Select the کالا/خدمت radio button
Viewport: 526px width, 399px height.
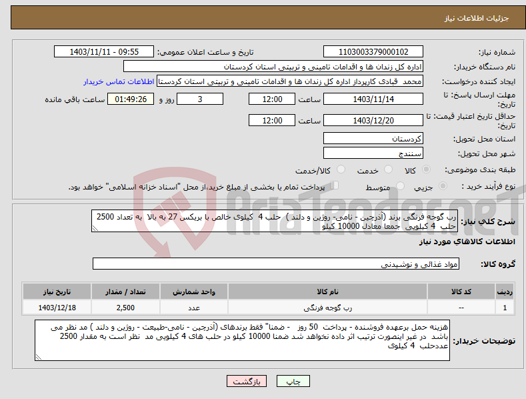(341, 169)
